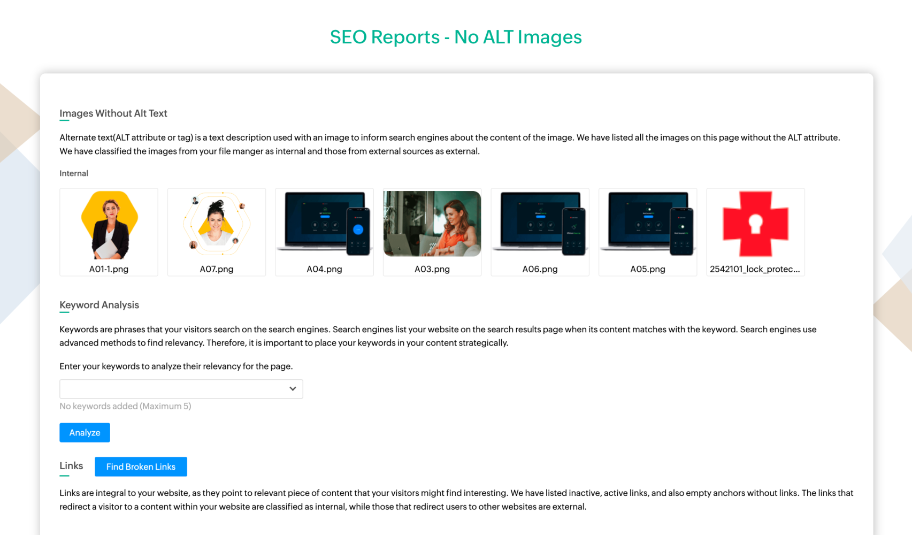
Task: Click the A07.png file name label
Action: pos(217,269)
